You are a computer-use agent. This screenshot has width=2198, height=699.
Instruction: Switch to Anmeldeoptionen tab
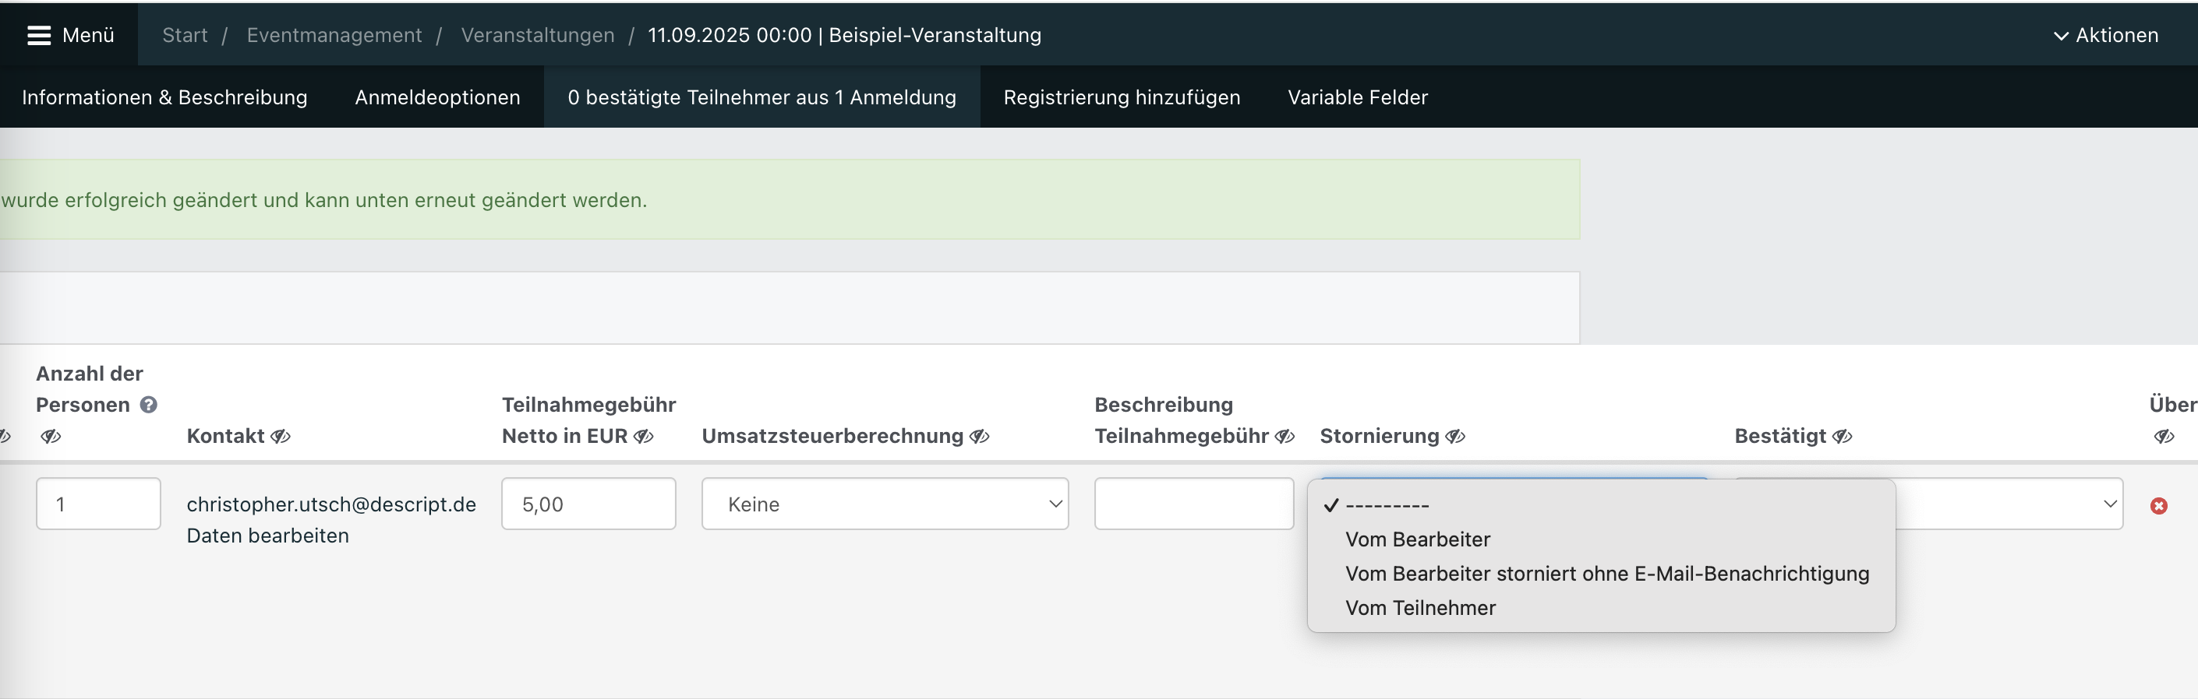436,97
